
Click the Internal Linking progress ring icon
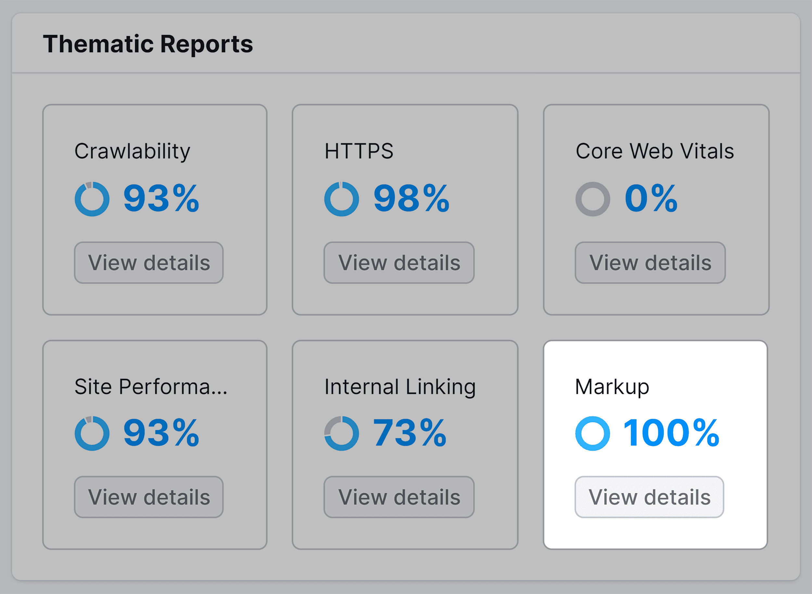[342, 433]
